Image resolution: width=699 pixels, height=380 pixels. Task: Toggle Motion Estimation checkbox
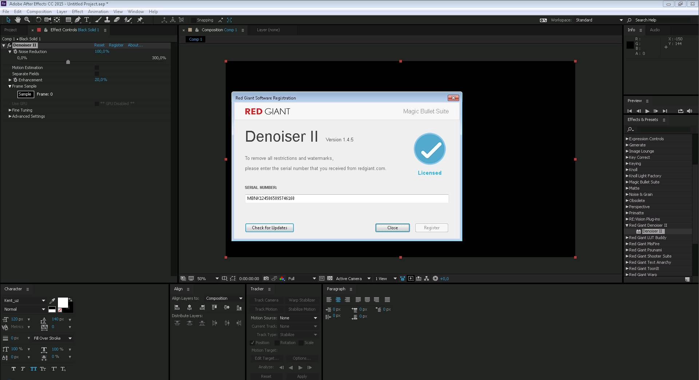click(97, 68)
